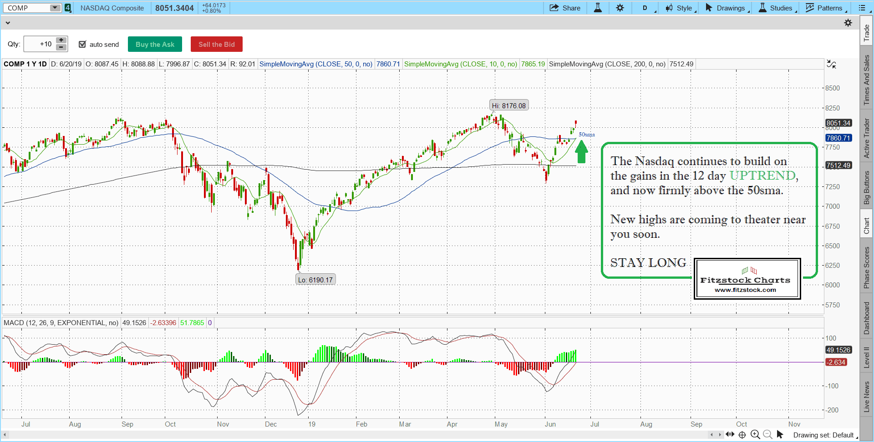This screenshot has width=874, height=442.
Task: Collapse the trade bar chevron
Action: click(x=8, y=23)
